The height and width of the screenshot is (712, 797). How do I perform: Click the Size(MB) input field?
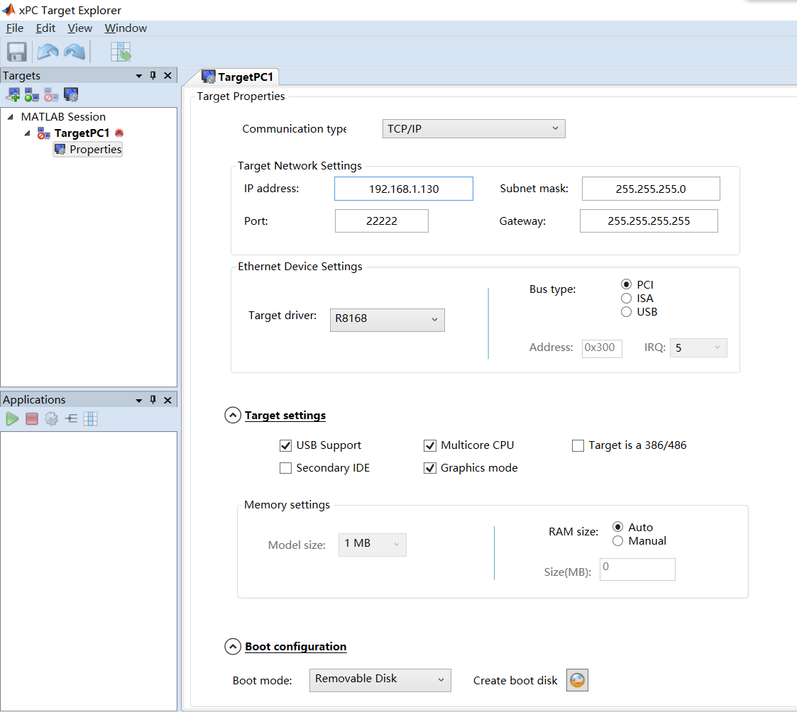637,569
